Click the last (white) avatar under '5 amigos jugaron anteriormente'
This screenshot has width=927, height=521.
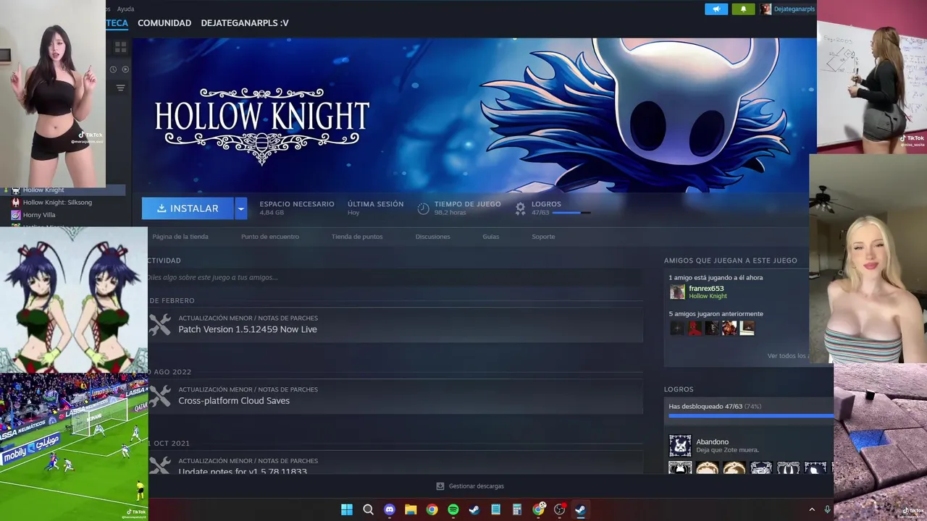[747, 328]
